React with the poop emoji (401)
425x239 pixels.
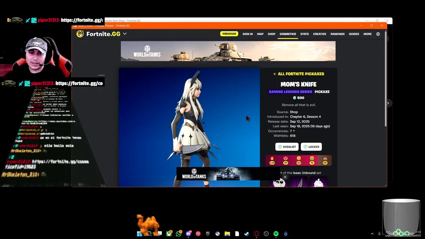click(x=325, y=160)
